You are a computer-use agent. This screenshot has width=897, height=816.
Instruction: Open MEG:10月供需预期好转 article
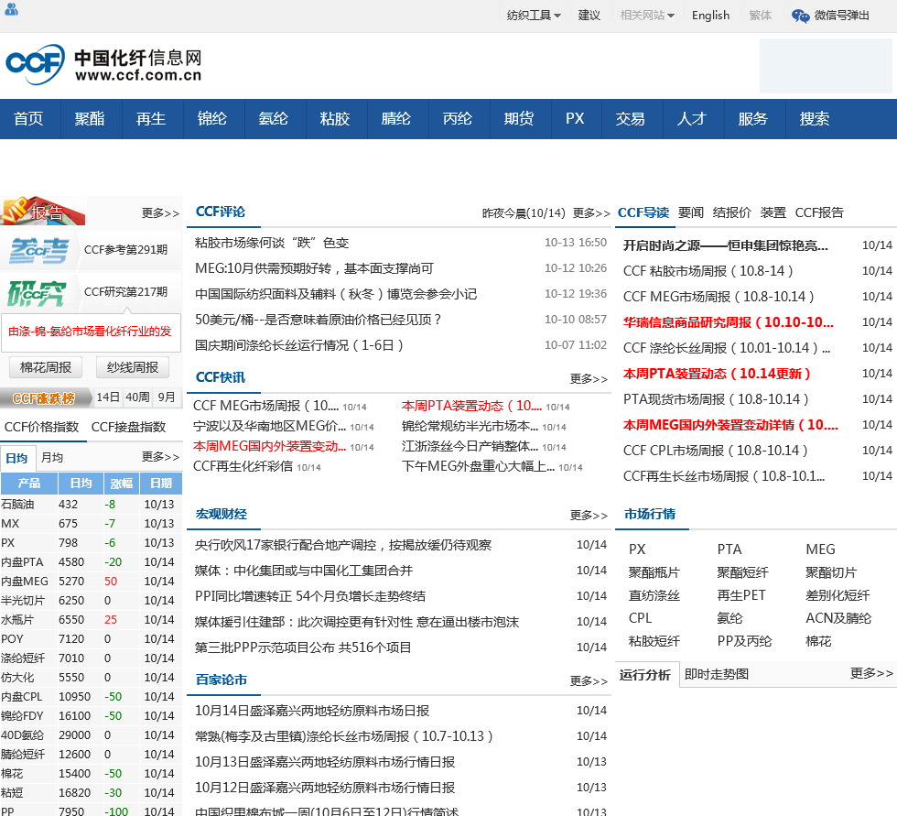314,268
